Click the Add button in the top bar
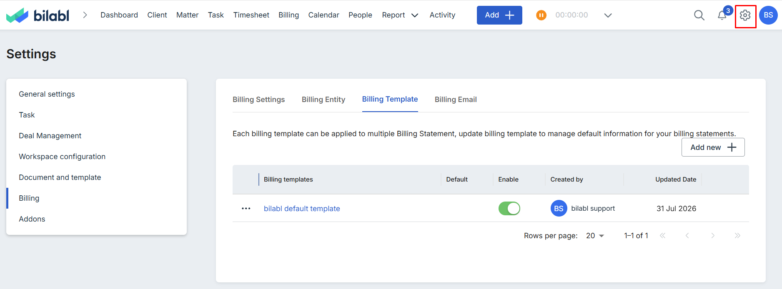The image size is (782, 289). point(499,15)
